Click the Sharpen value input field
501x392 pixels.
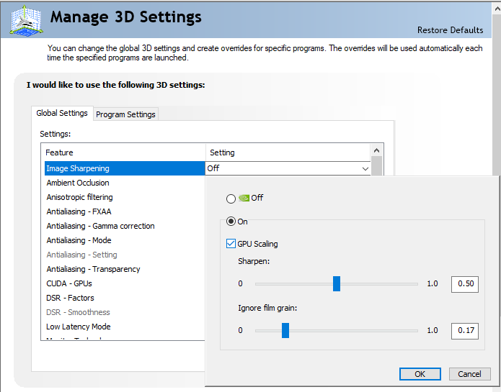(x=465, y=283)
